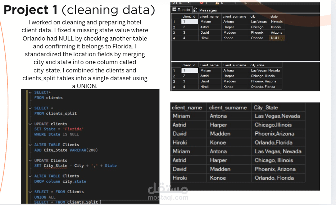The width and height of the screenshot is (336, 205).
Task: Click the 'Florida' string in the code
Action: click(73, 129)
